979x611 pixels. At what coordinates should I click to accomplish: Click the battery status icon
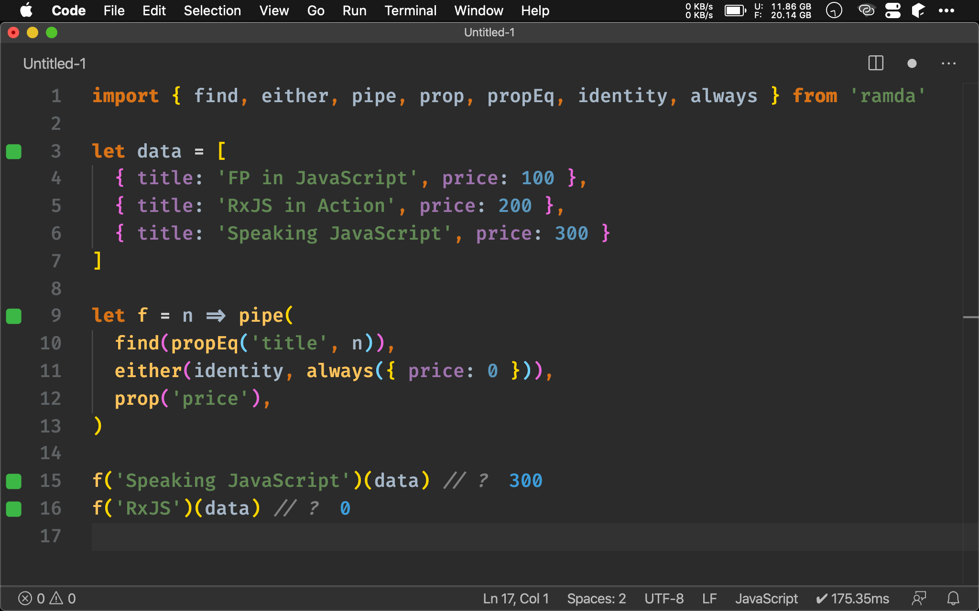735,10
